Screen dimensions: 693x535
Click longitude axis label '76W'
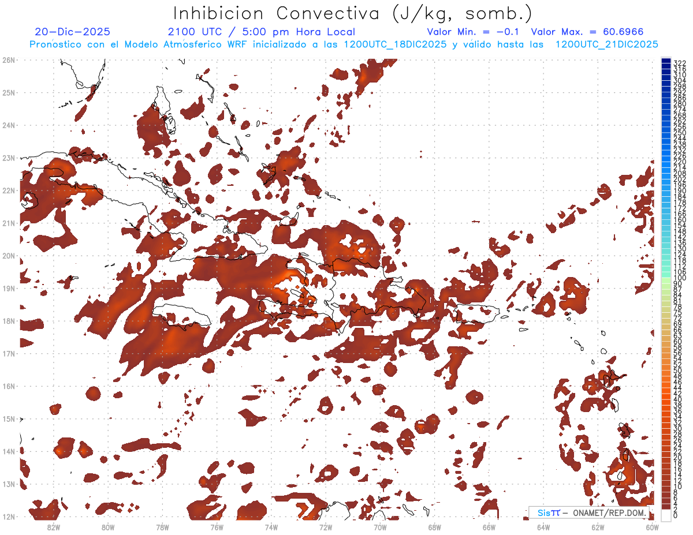[x=217, y=527]
